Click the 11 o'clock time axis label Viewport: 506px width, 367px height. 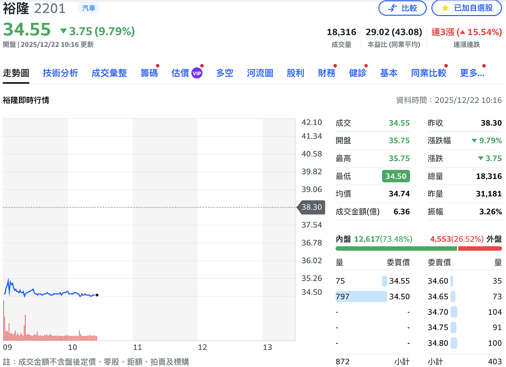click(x=137, y=348)
